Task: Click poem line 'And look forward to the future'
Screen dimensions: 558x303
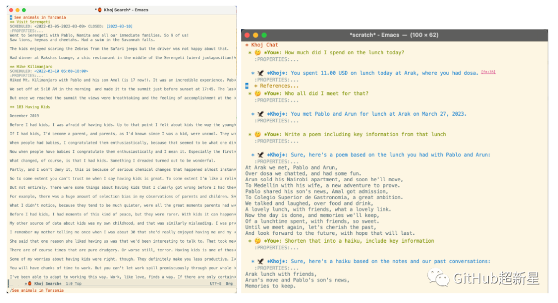Action: point(330,233)
